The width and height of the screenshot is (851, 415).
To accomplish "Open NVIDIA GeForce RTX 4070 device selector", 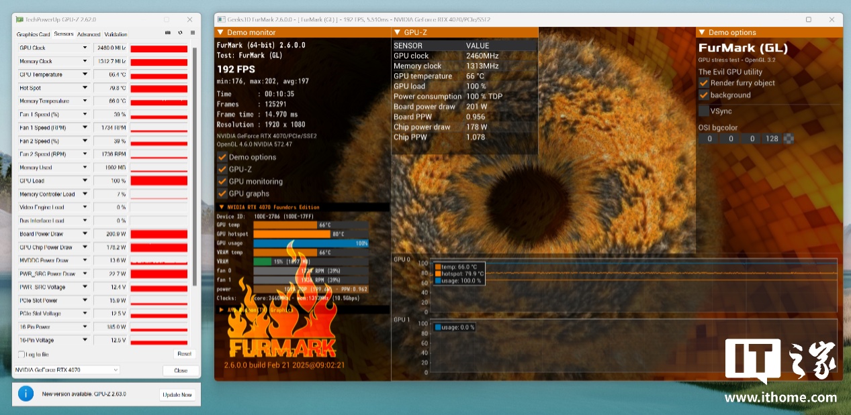I will (66, 370).
